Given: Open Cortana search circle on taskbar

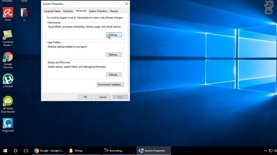Looking at the screenshot, I should point(16,151).
